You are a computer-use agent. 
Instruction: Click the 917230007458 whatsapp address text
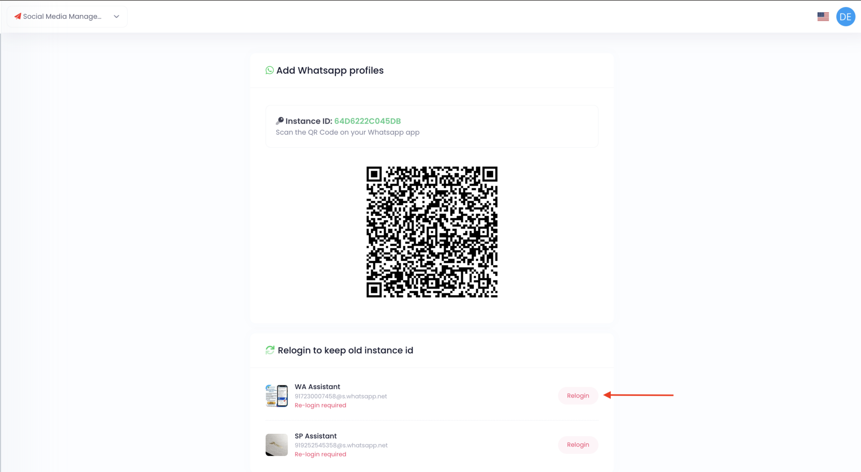(x=341, y=396)
